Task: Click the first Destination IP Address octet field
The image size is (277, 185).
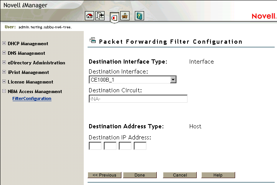Action: [95, 146]
